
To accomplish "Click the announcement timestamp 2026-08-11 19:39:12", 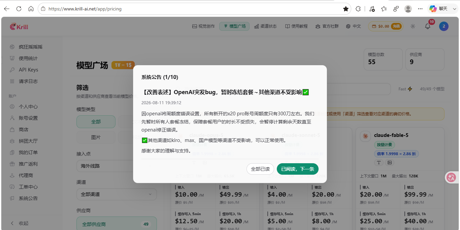I will click(161, 103).
